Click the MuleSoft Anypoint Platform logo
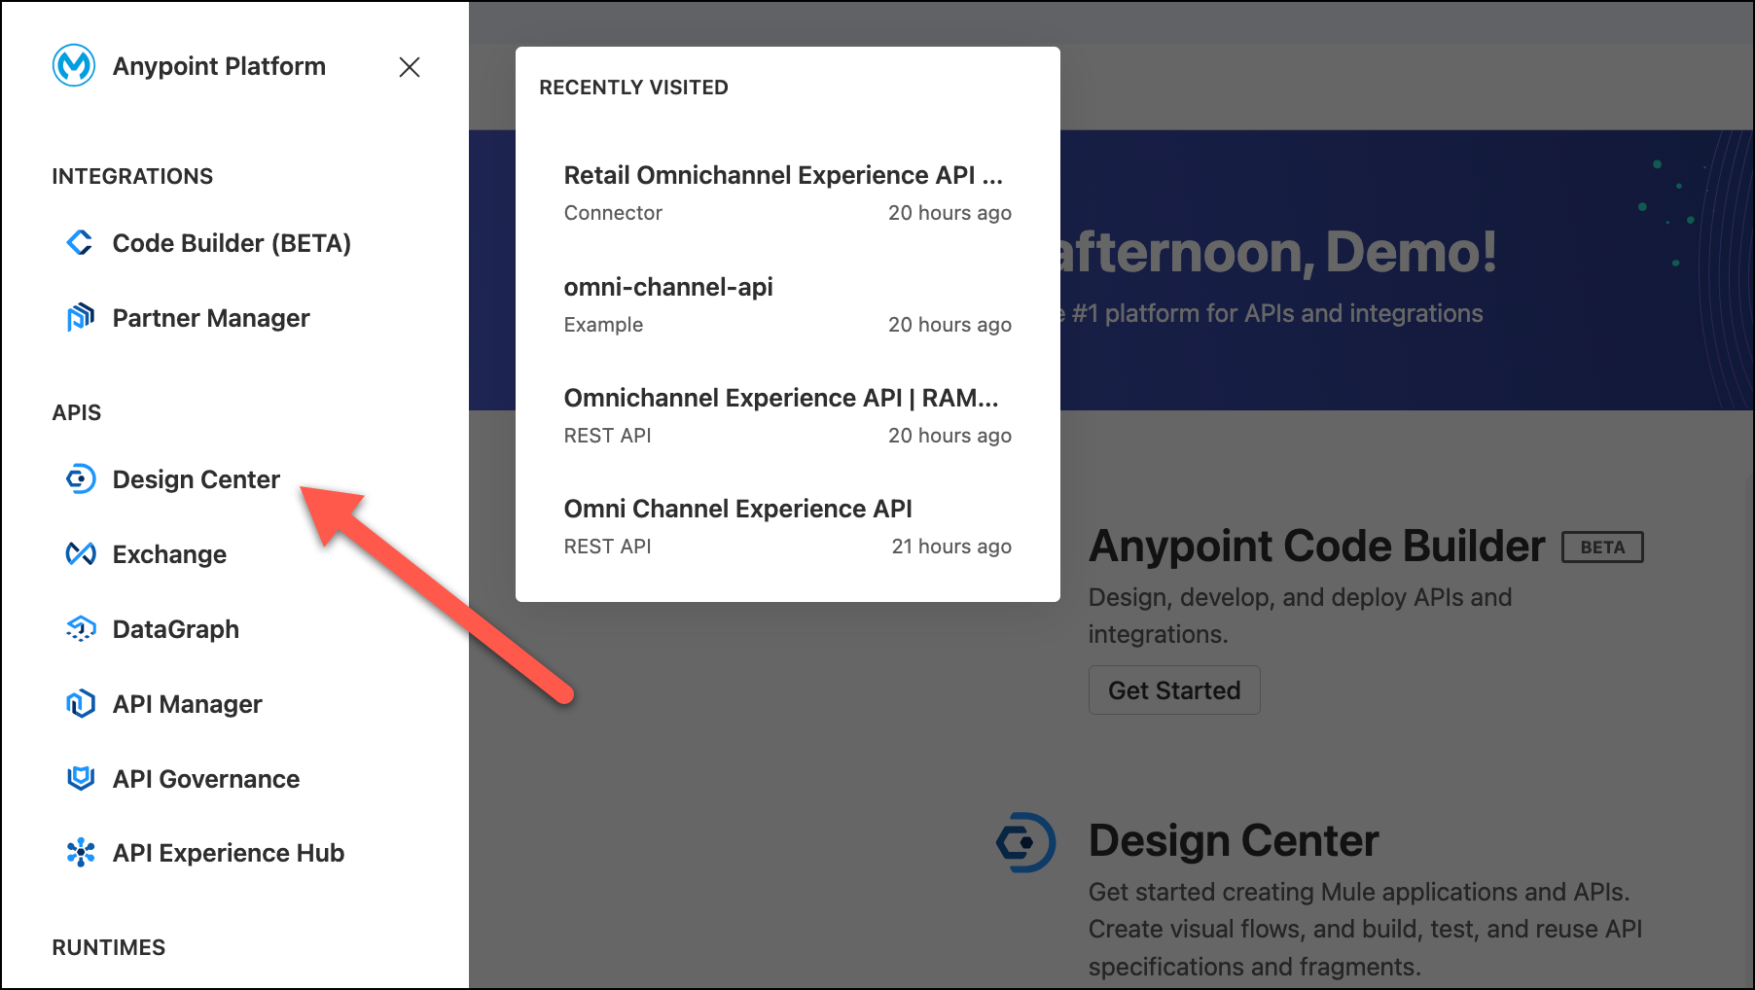This screenshot has width=1755, height=990. click(x=74, y=66)
